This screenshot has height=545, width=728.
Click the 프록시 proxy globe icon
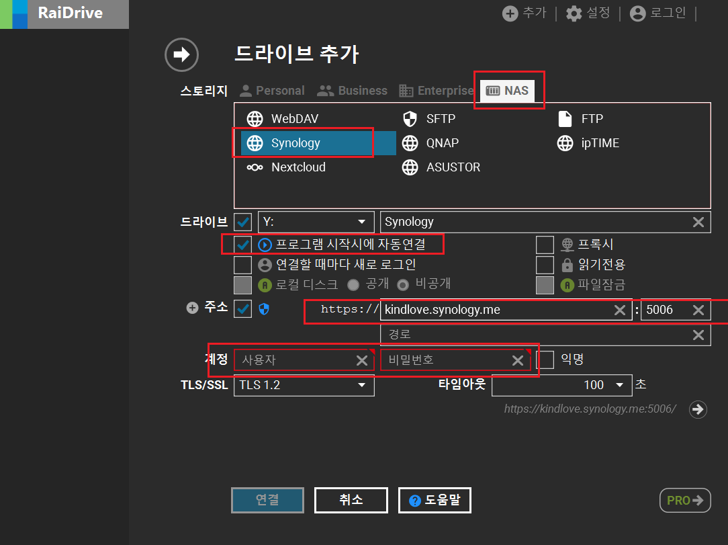coord(567,245)
